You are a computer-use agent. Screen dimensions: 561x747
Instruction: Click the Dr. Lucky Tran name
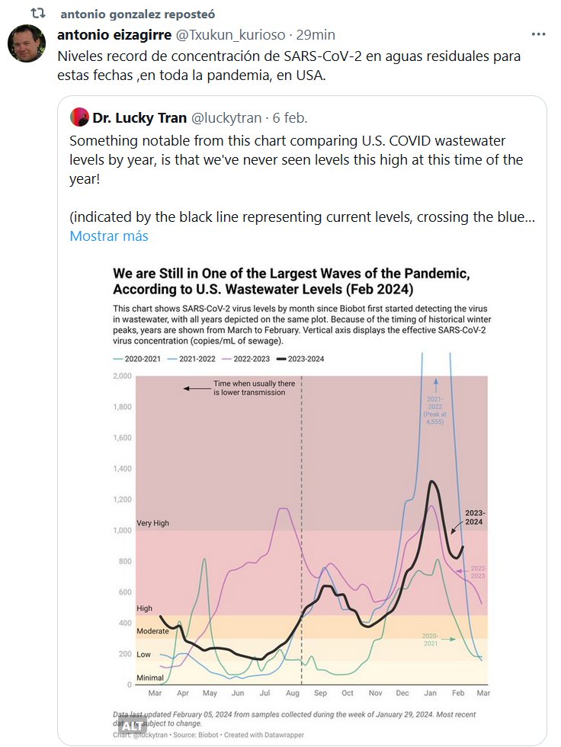click(139, 117)
